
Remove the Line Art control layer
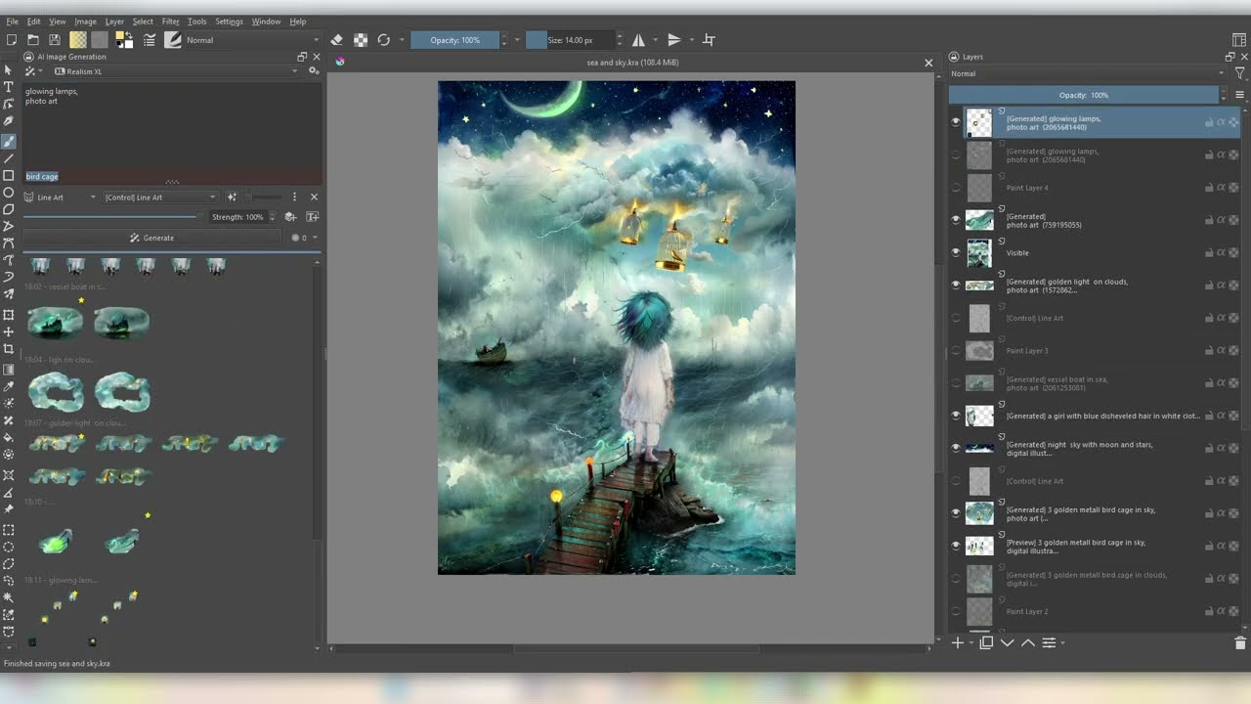(314, 198)
